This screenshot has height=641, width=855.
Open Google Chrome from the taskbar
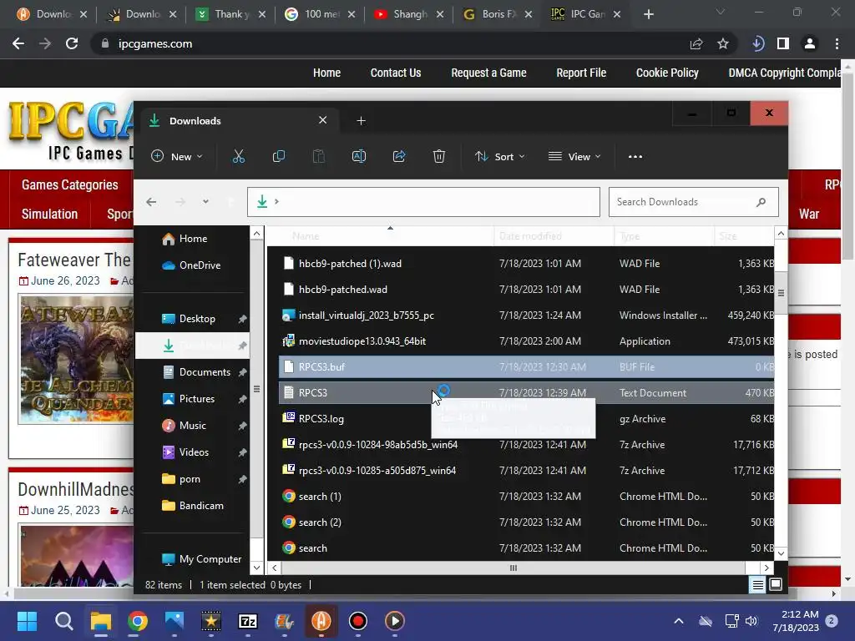click(x=138, y=621)
